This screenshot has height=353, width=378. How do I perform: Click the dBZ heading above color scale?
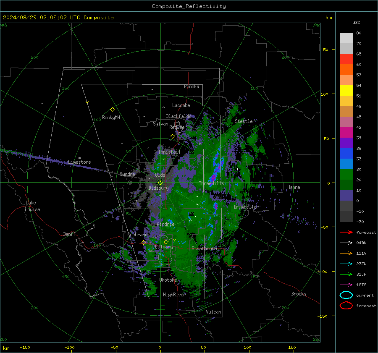[356, 22]
